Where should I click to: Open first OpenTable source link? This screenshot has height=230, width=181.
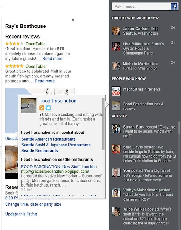[36, 44]
